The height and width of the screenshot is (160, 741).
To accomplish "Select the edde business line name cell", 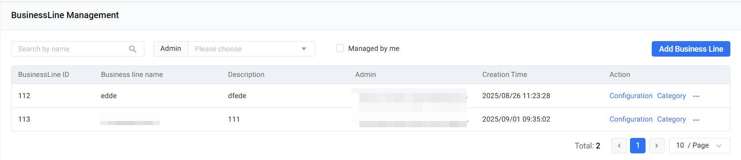I will [x=109, y=96].
